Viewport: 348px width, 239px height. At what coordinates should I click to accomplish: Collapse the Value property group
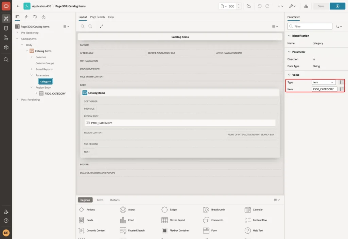tap(289, 75)
